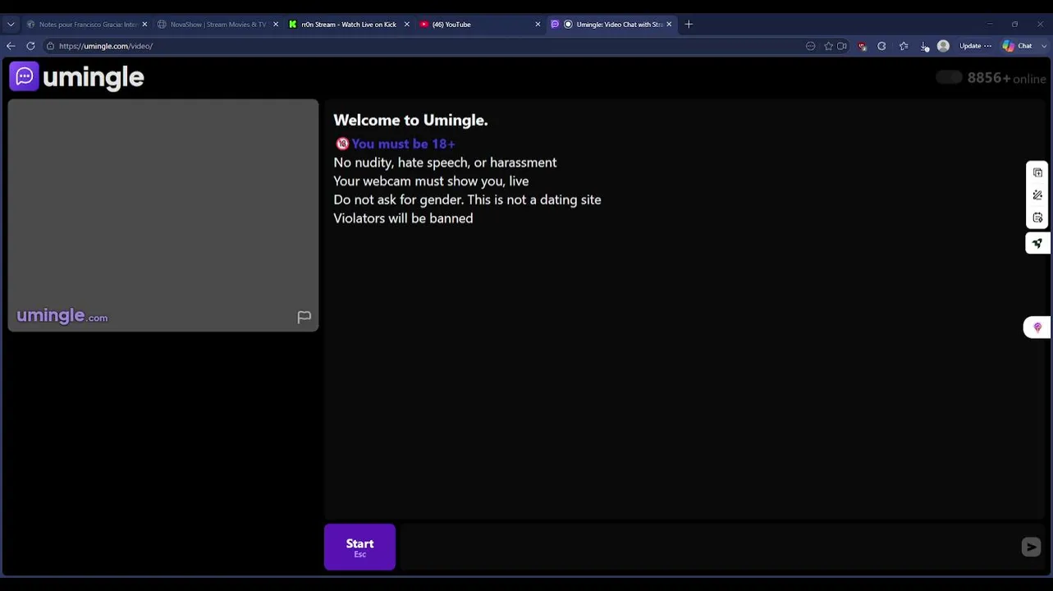View site information lock icon
The width and height of the screenshot is (1053, 591).
pyautogui.click(x=50, y=46)
